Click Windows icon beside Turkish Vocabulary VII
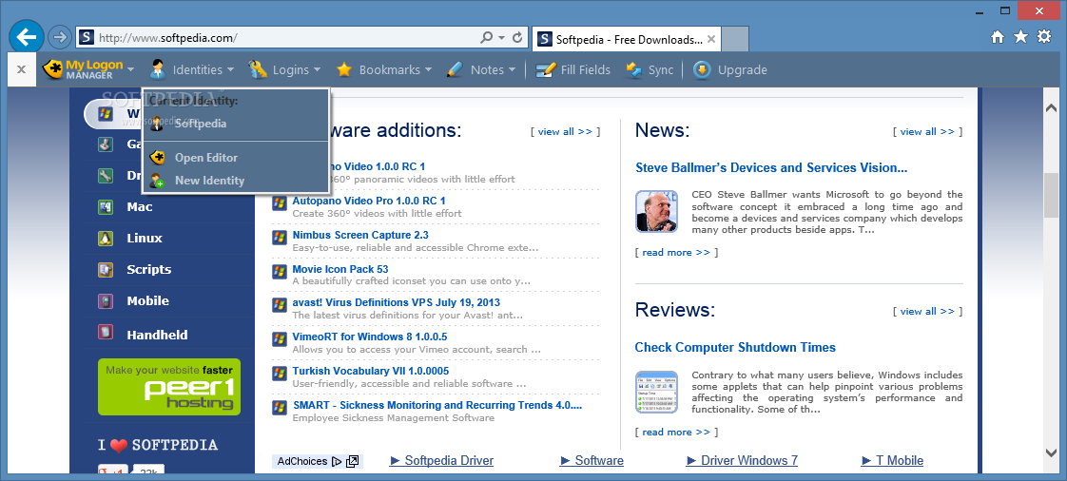 tap(279, 373)
